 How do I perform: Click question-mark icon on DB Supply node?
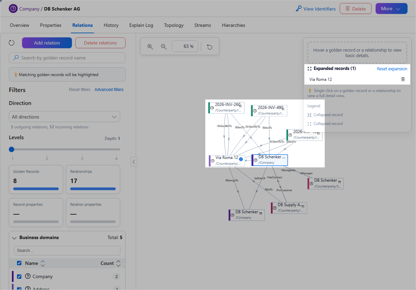pos(275,208)
